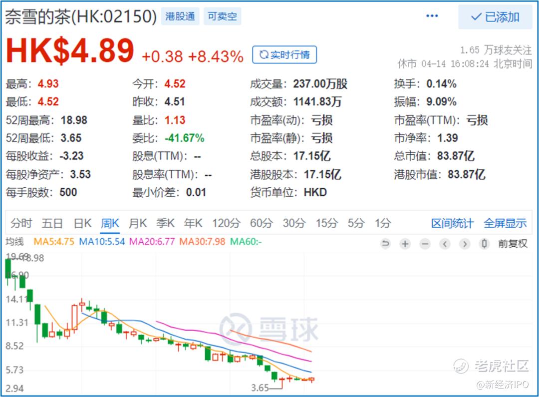Image resolution: width=539 pixels, height=397 pixels.
Task: Click the 3.65 low marker on chart
Action: point(260,388)
